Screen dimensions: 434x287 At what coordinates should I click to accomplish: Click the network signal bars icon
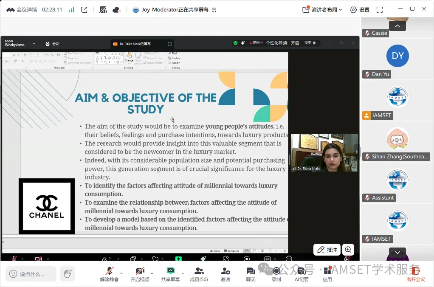tap(71, 10)
